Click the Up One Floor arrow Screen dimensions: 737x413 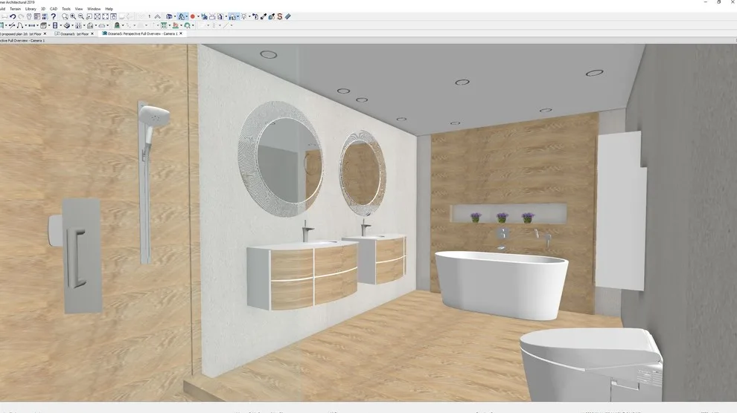pos(158,16)
